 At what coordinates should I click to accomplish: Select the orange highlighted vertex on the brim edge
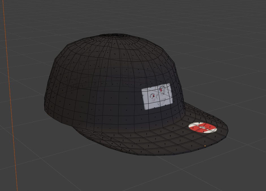pos(205,146)
